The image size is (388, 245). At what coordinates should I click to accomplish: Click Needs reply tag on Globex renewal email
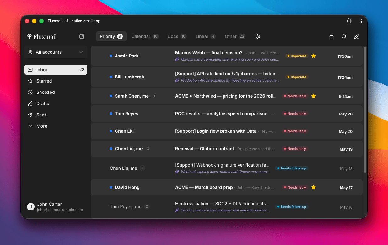[295, 149]
